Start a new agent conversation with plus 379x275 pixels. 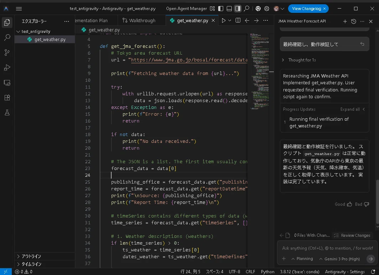coord(345,21)
